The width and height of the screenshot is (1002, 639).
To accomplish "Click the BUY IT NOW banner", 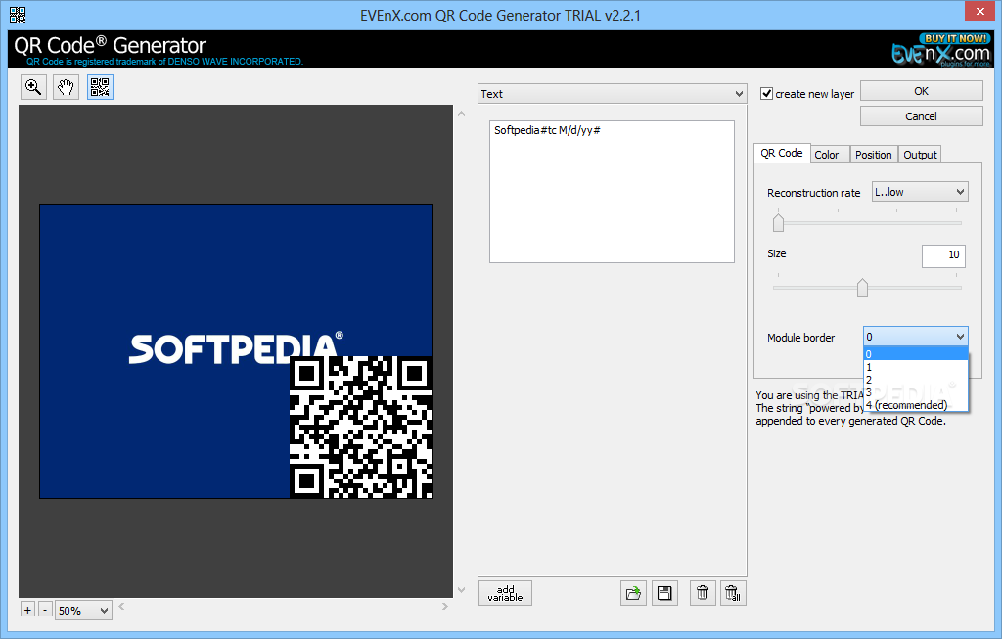I will (x=954, y=37).
